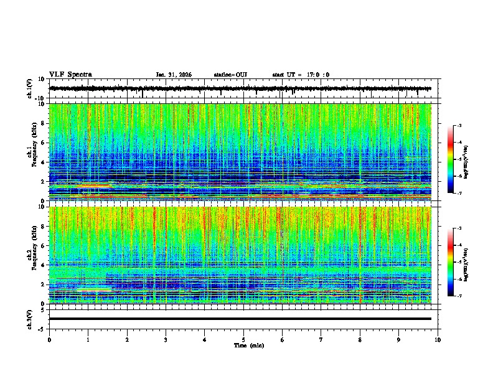Click the ch.3 thick black trace
Screen dimensions: 493x381
click(x=240, y=319)
